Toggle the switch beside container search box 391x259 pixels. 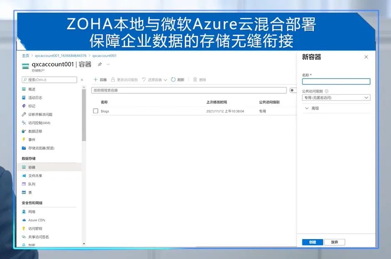293,90
